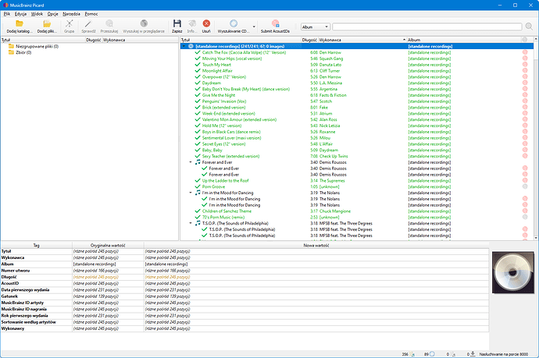Open the Widok menu

(37, 14)
